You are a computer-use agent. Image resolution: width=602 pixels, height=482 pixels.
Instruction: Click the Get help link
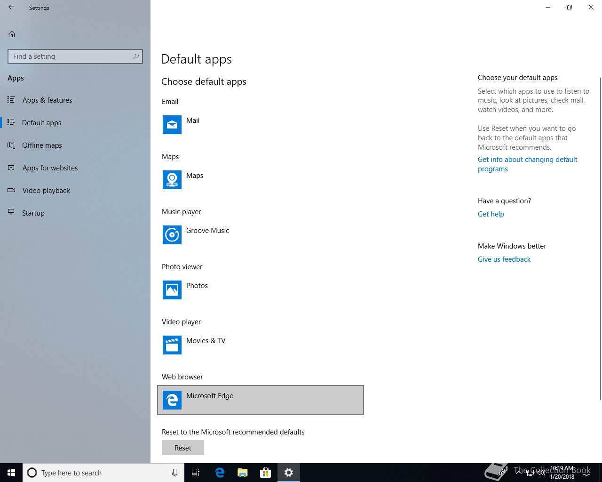(x=491, y=214)
